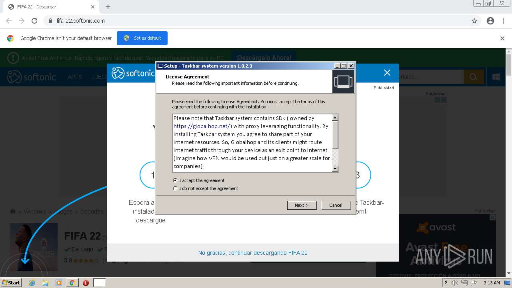Click '¡Descárgalo Ahora!' Avast banner button
This screenshot has width=512, height=288.
click(264, 58)
